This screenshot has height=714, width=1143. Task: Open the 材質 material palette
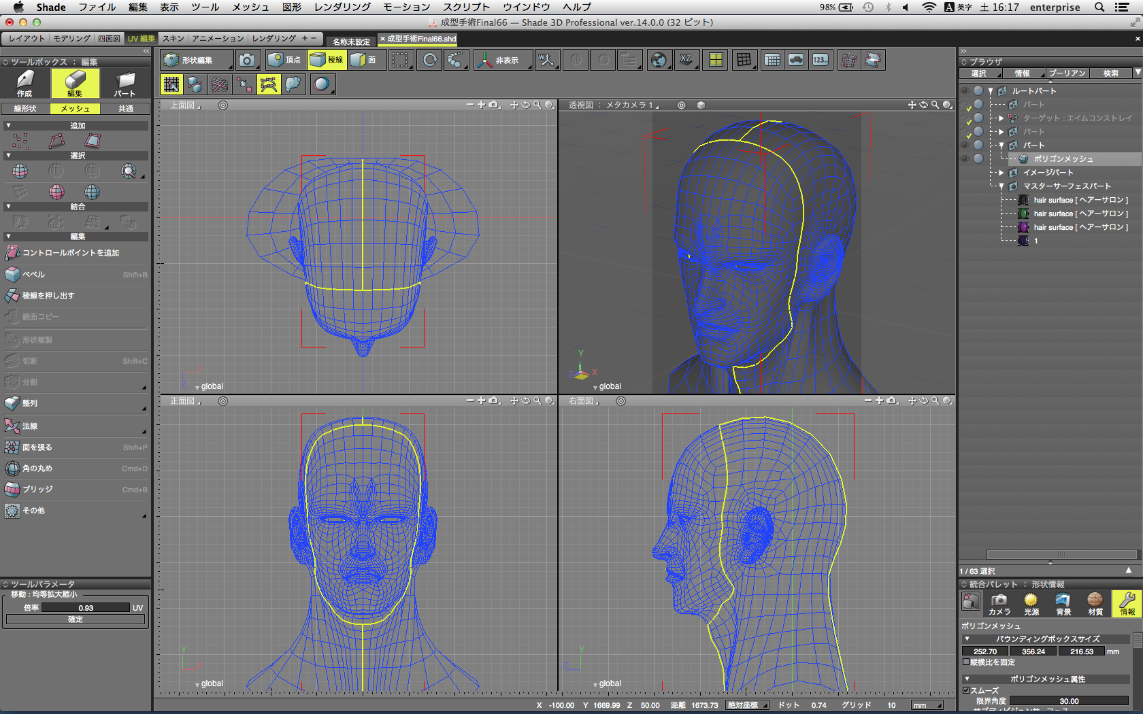click(x=1095, y=603)
